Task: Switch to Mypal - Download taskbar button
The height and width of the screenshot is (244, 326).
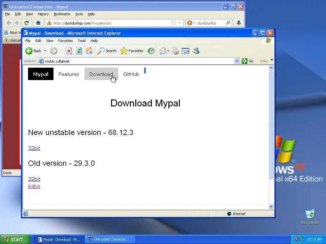Action: pyautogui.click(x=59, y=240)
